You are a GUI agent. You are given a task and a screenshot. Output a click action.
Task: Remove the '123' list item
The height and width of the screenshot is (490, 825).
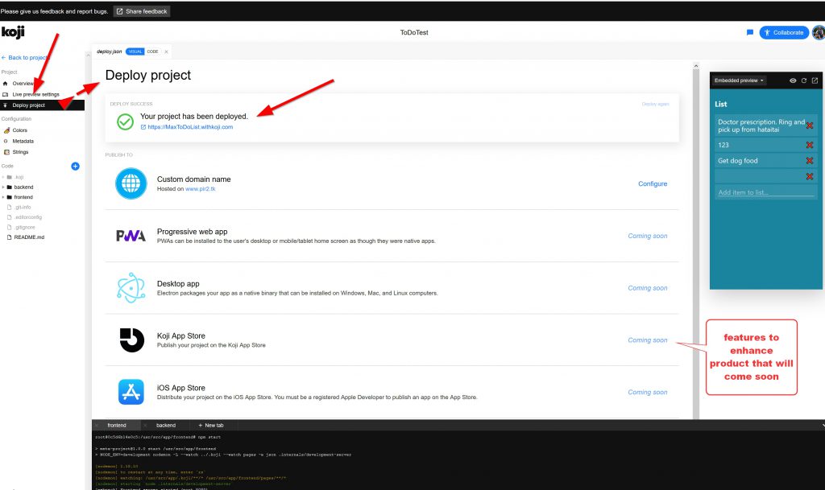(810, 145)
